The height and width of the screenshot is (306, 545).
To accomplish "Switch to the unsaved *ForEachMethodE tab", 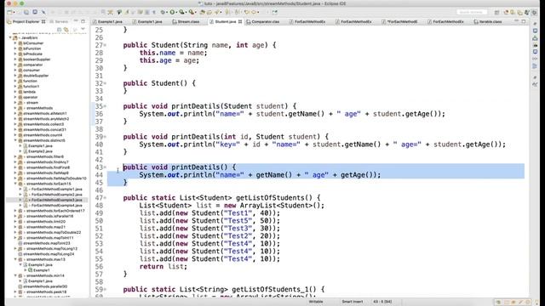I will pyautogui.click(x=399, y=21).
